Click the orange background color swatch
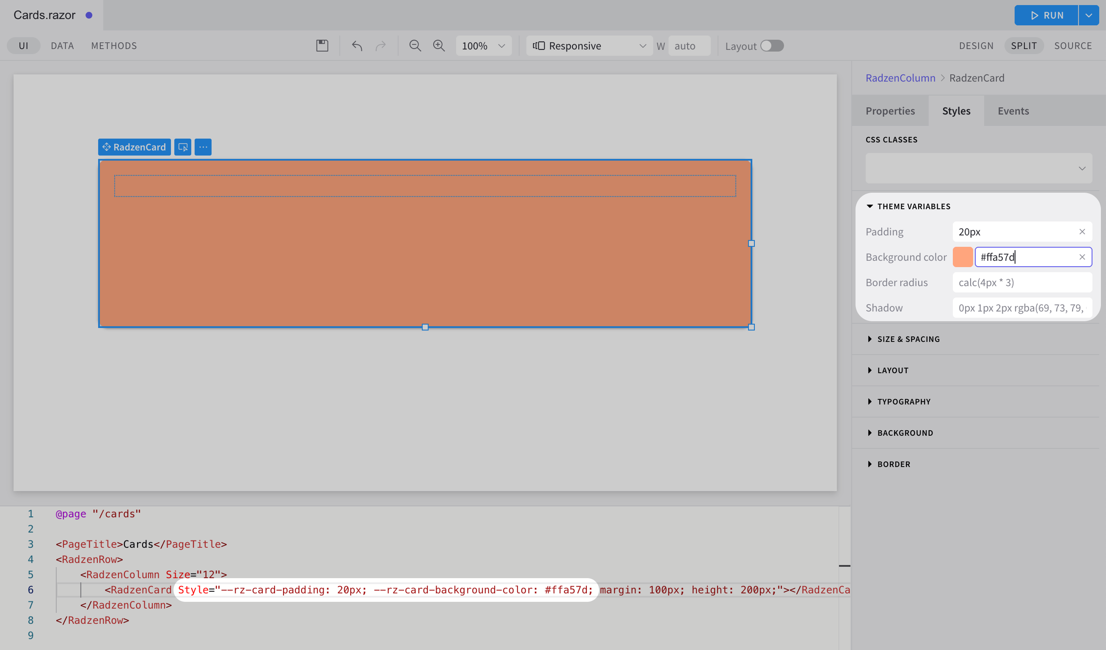Viewport: 1106px width, 650px height. point(963,257)
